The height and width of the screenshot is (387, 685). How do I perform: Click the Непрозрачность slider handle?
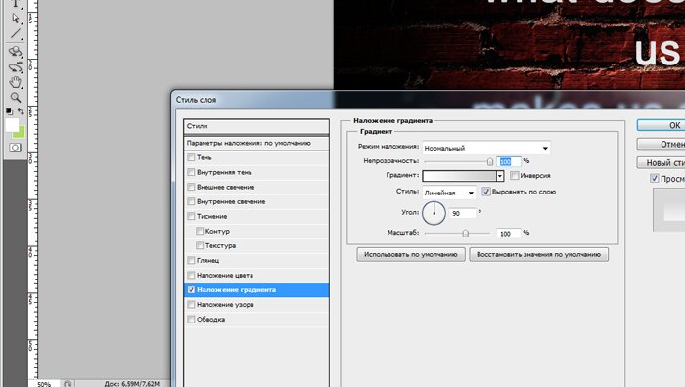[x=490, y=162]
